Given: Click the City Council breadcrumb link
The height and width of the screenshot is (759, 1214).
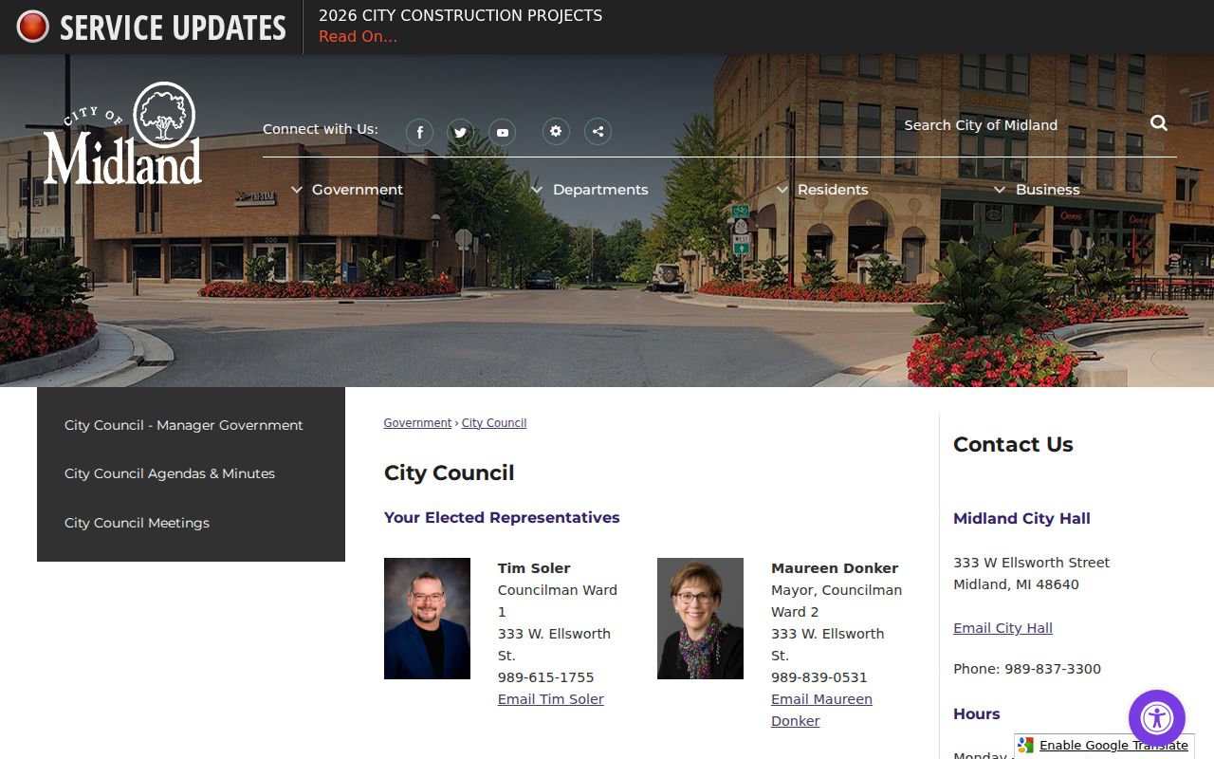Looking at the screenshot, I should pos(494,423).
